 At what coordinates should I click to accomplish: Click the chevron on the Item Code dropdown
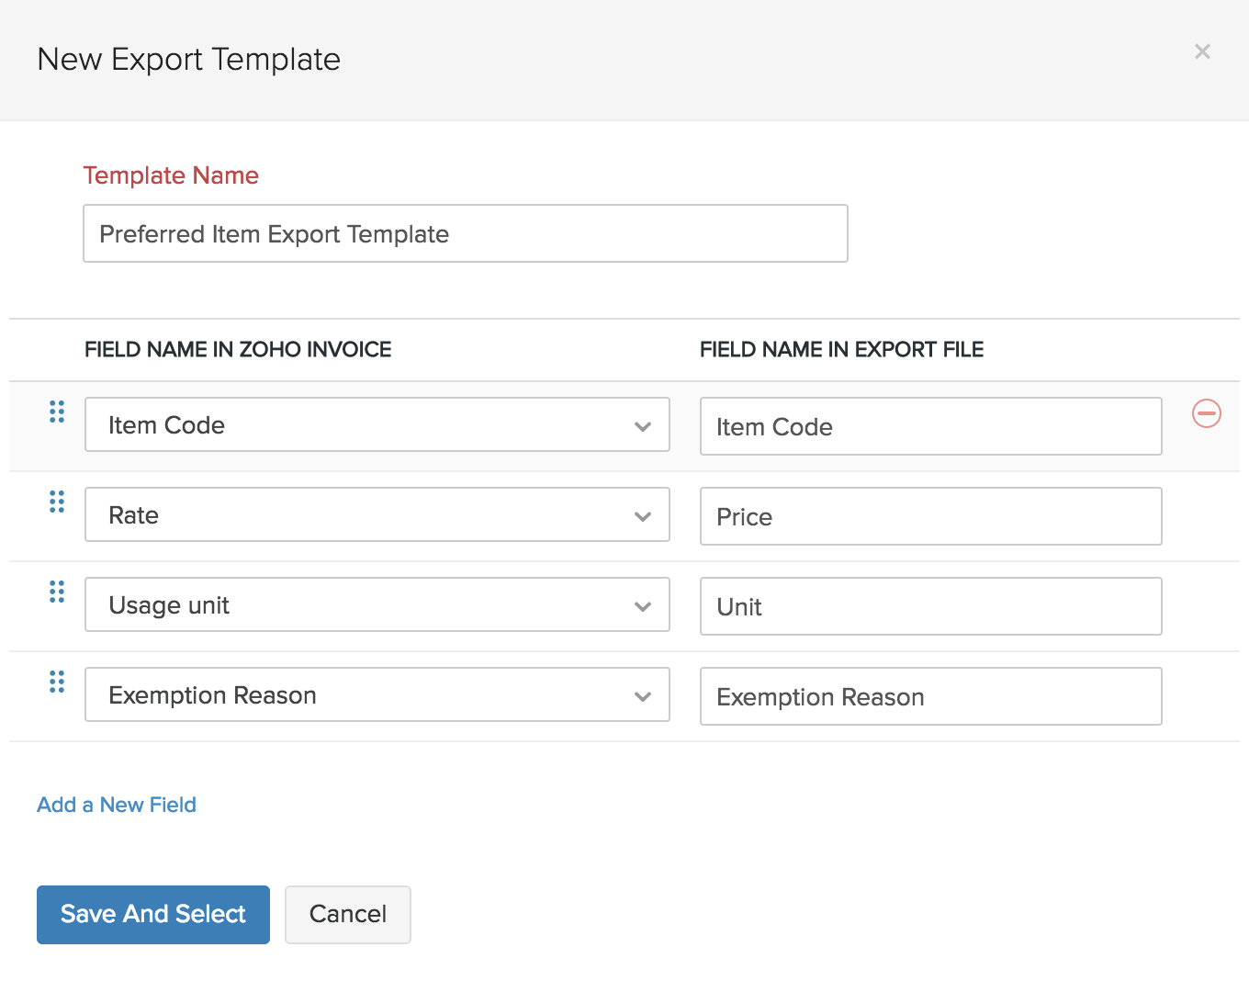[642, 426]
